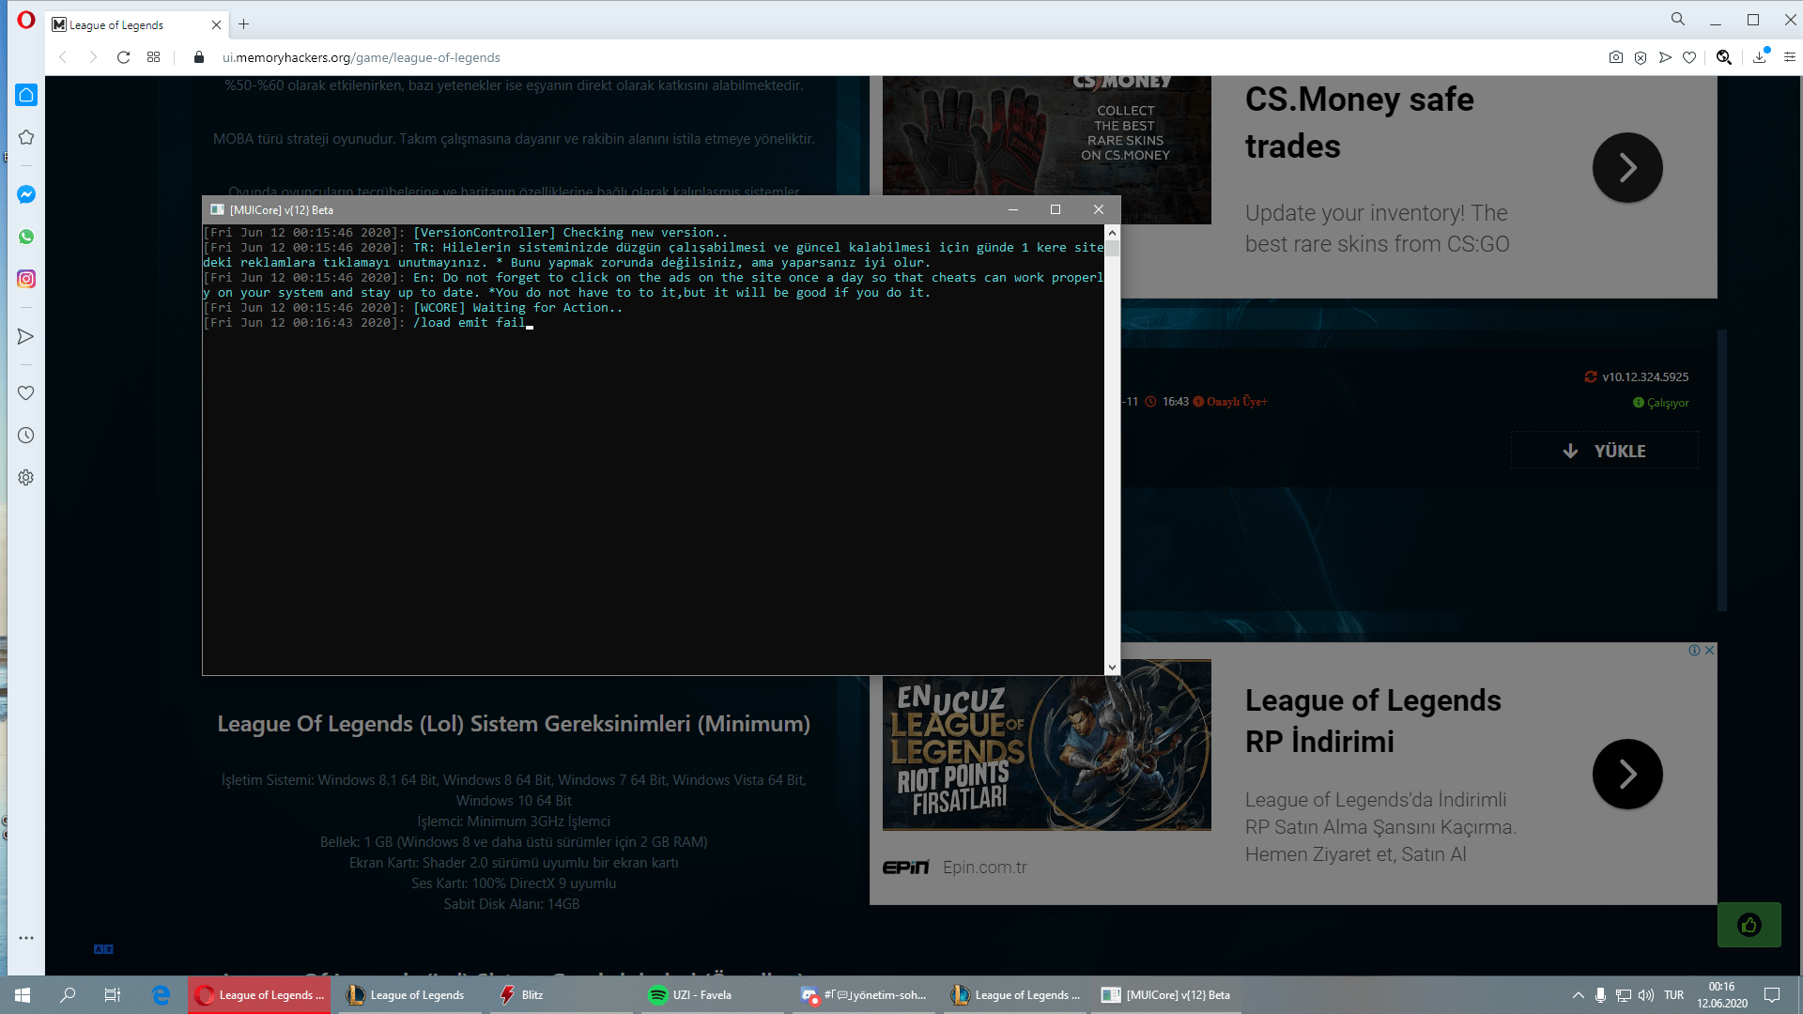Viewport: 1803px width, 1014px height.
Task: Switch to MUICore v{12} Beta taskbar item
Action: coord(1166,995)
